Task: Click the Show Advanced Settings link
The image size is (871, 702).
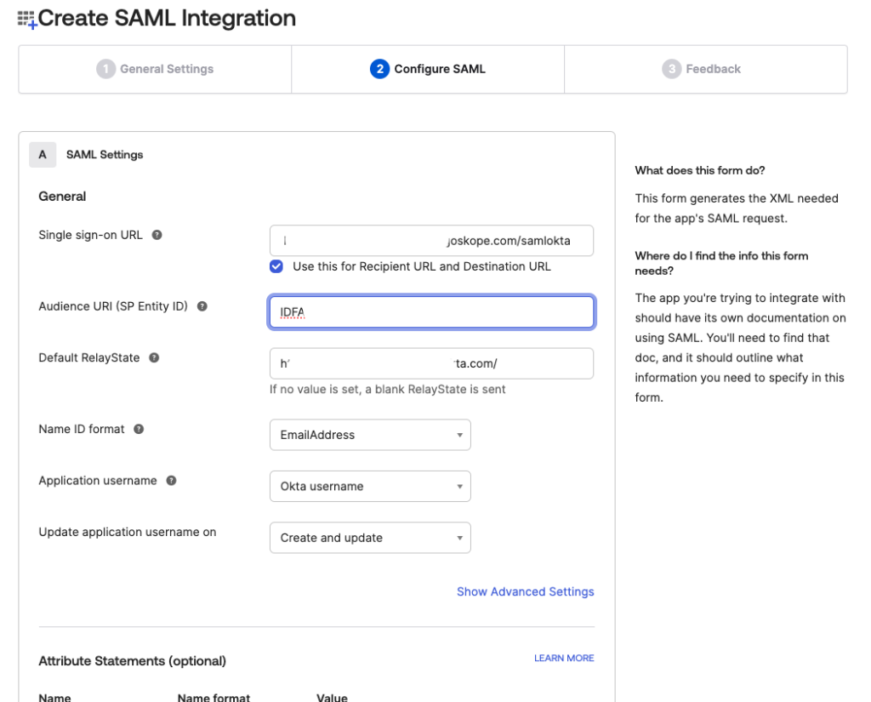Action: 525,591
